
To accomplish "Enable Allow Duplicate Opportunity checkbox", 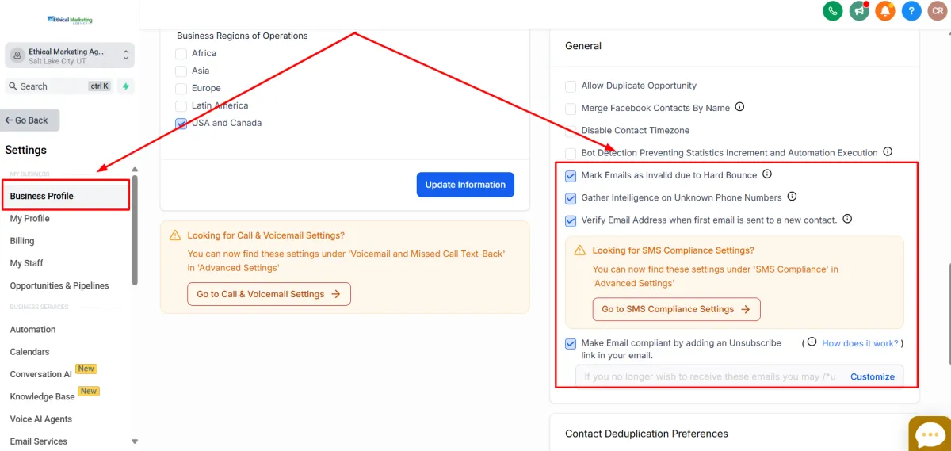I will click(x=571, y=86).
